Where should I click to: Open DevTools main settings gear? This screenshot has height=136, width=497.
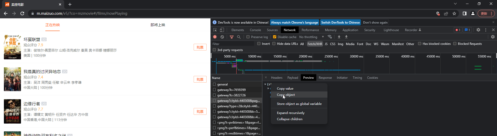point(478,30)
